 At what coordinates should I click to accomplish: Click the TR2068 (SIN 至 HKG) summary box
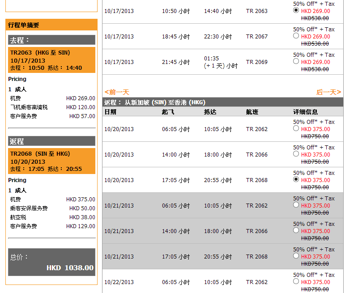[51, 161]
